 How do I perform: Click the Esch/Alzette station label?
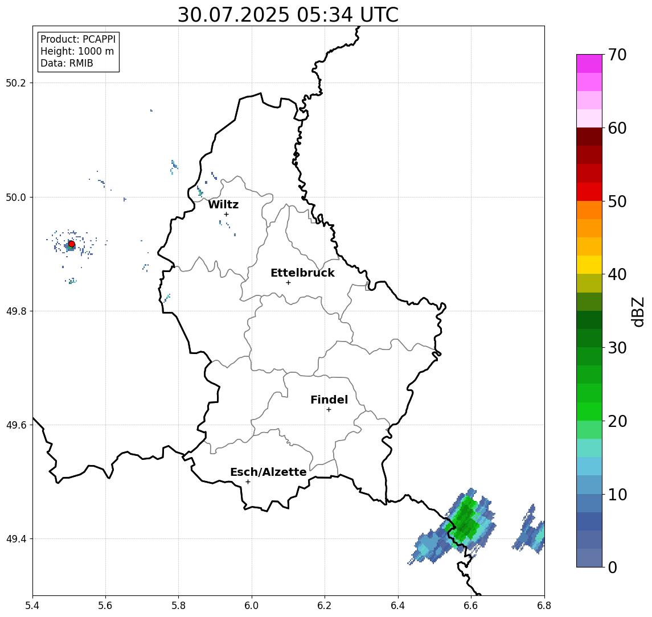(268, 472)
